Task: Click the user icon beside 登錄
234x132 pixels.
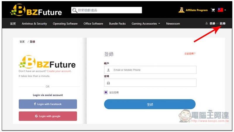Action: click(x=207, y=23)
